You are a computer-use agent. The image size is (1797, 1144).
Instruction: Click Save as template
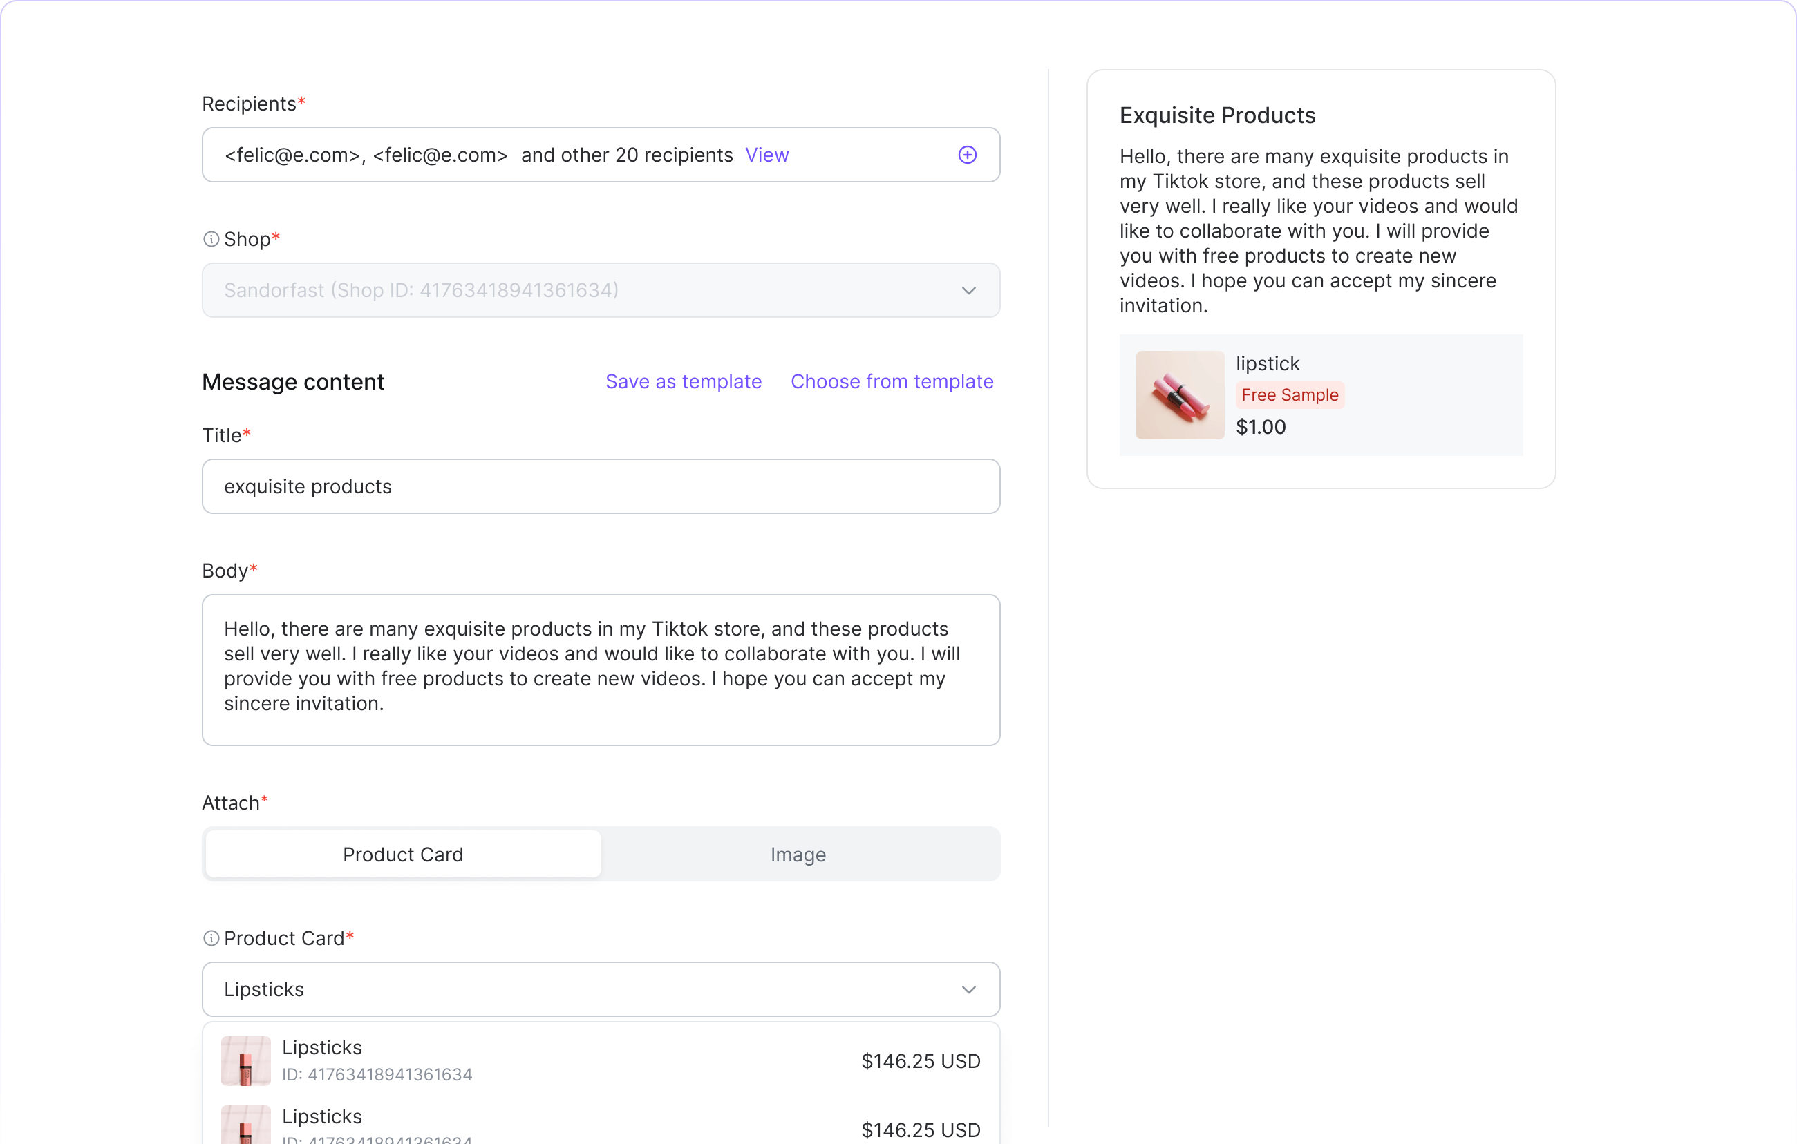[683, 381]
